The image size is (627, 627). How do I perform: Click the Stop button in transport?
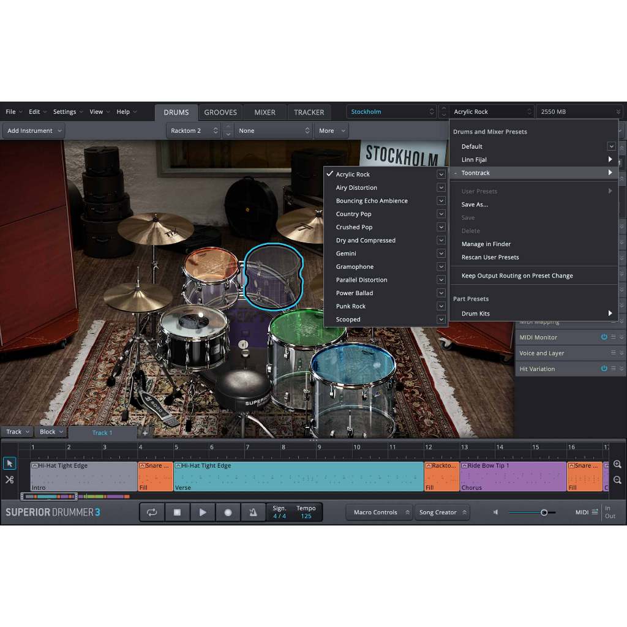[177, 512]
